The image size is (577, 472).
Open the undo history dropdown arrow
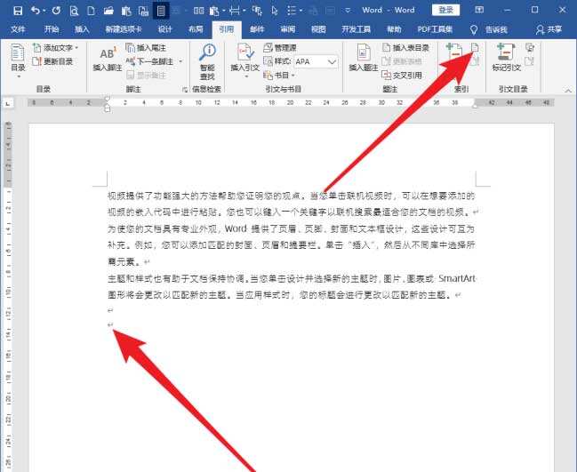[x=44, y=11]
